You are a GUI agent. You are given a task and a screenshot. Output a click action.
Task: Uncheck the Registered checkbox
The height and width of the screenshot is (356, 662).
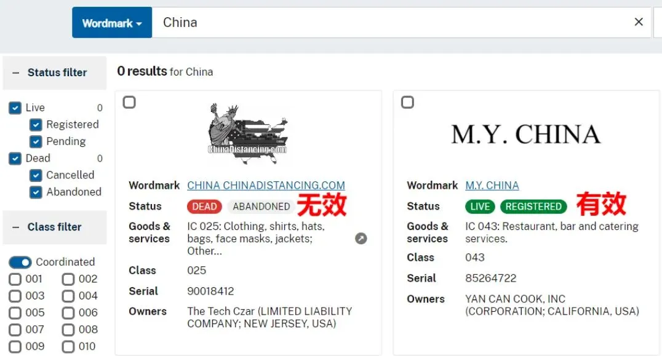tap(36, 125)
